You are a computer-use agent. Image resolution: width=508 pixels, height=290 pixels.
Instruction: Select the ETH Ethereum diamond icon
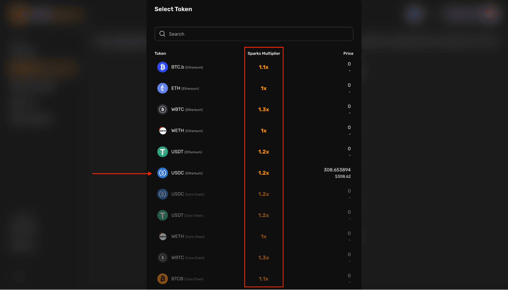point(162,88)
